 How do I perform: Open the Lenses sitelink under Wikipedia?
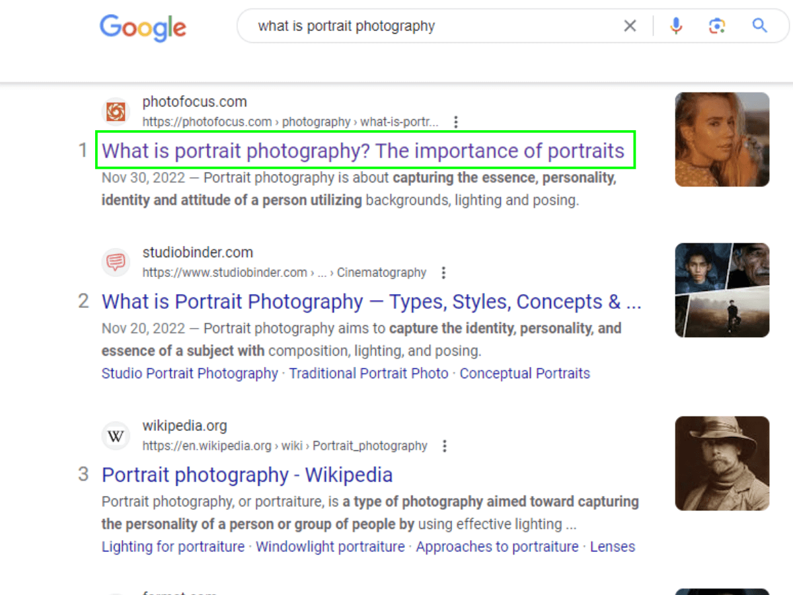point(613,547)
